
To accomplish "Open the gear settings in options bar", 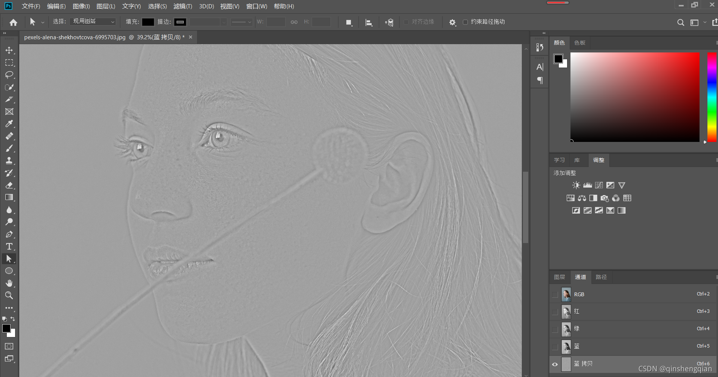I will tap(452, 22).
